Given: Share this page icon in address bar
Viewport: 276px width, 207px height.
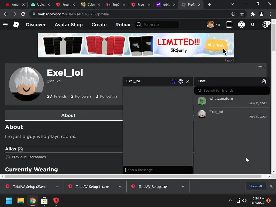Looking at the screenshot, I should point(233,14).
